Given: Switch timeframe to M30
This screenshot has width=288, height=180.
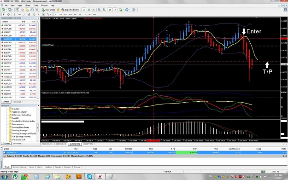Looking at the screenshot, I should (71, 14).
